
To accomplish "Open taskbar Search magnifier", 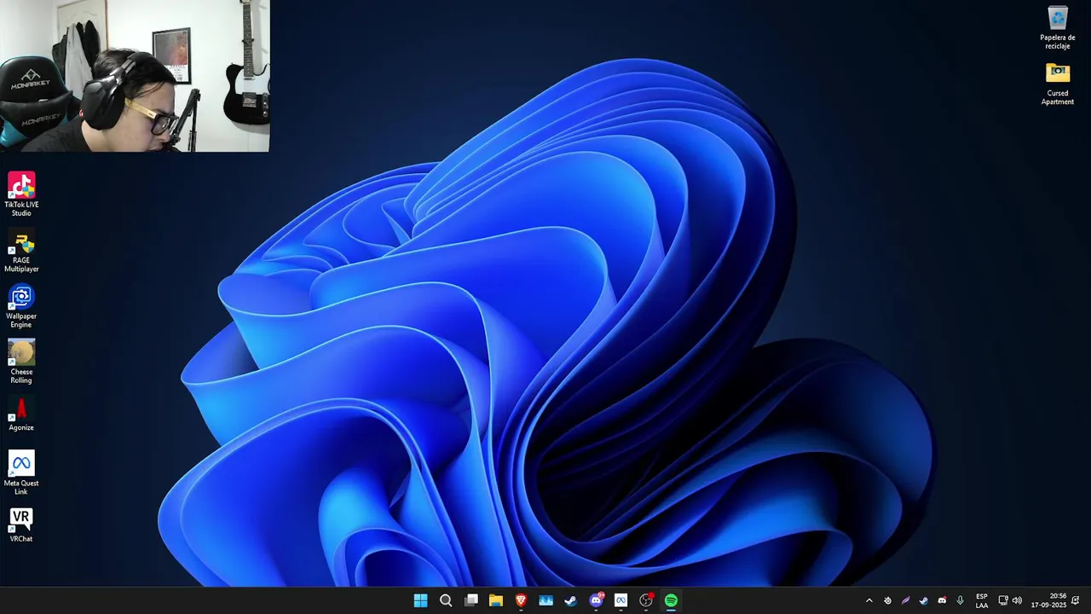I will click(x=446, y=600).
